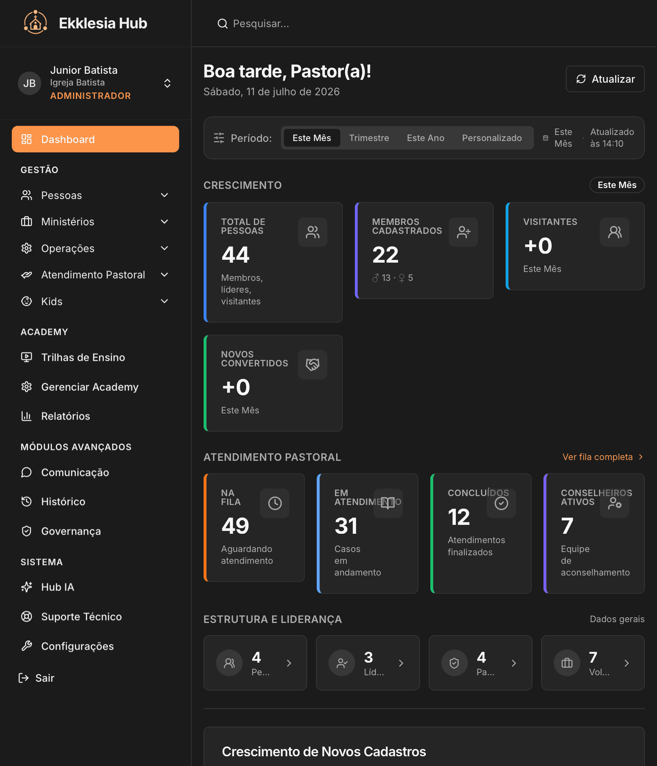Click the Ministérios briefcase icon

tap(26, 222)
